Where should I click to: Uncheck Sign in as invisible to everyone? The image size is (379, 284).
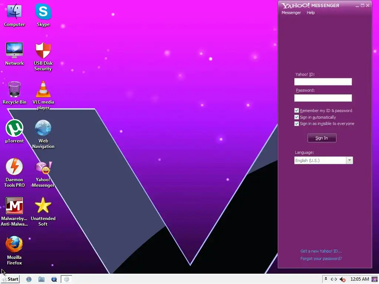pyautogui.click(x=296, y=124)
